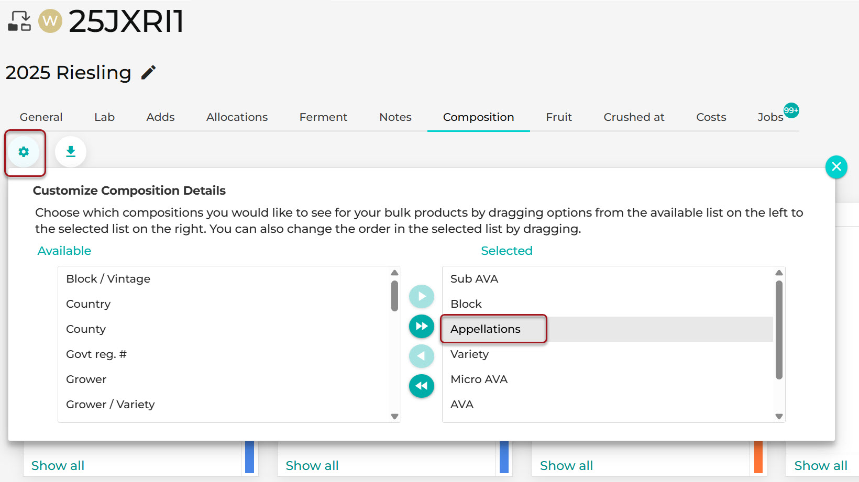Click the Available list scroll down arrow
859x482 pixels.
395,417
